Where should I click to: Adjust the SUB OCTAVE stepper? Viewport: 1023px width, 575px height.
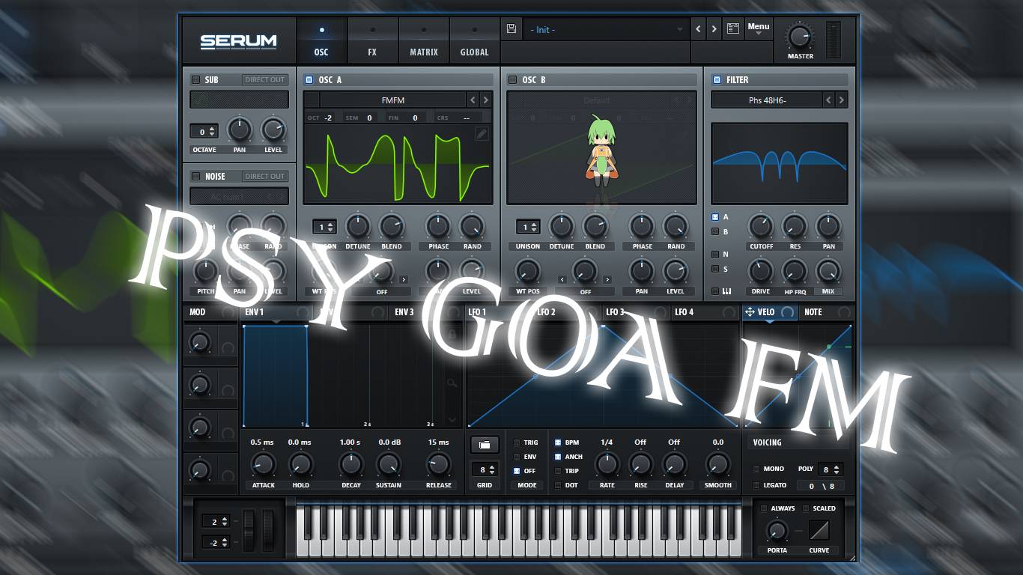pos(204,132)
